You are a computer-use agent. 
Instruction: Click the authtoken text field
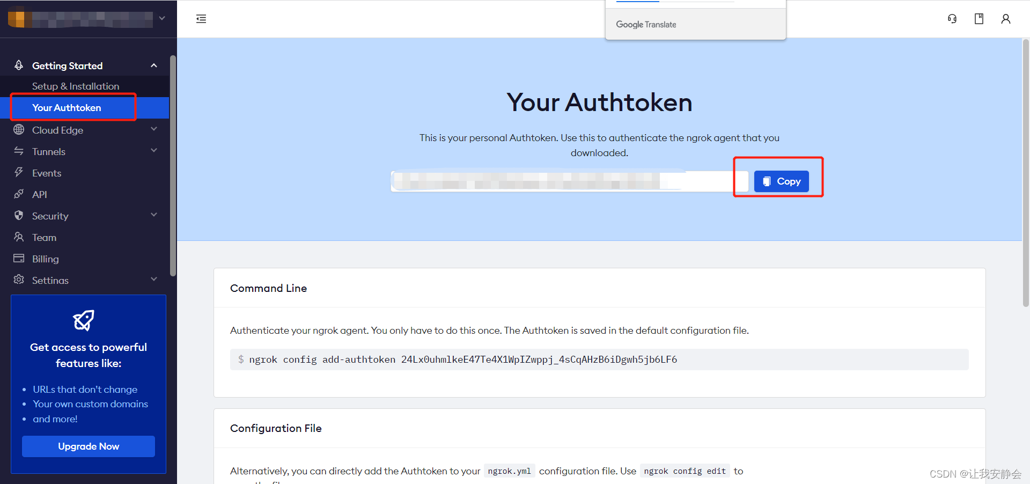570,181
